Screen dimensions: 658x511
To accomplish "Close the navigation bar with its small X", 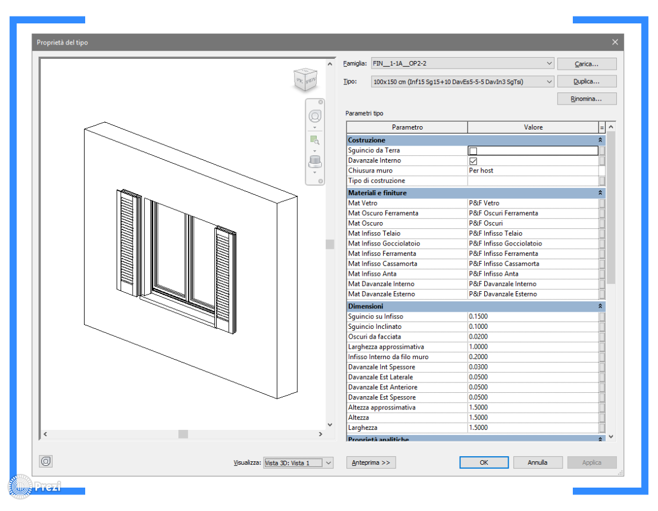I will click(321, 102).
